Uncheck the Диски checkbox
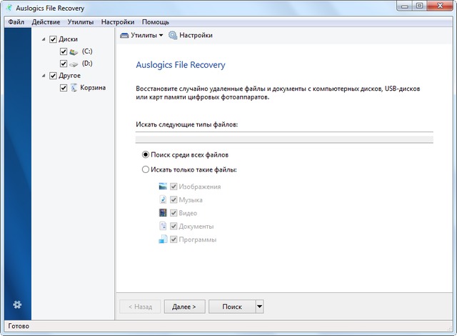 [53, 39]
